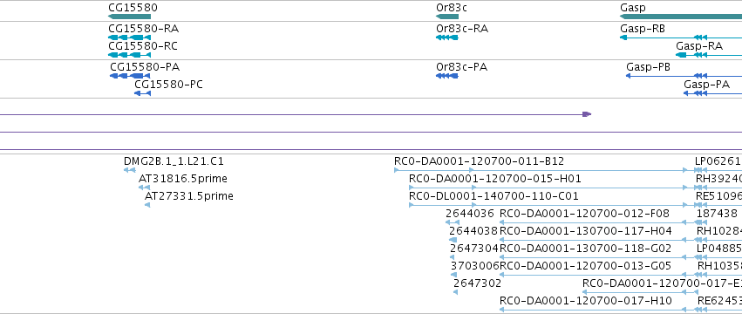742x314 pixels.
Task: Click the purple arrowhead feature end
Action: click(587, 114)
